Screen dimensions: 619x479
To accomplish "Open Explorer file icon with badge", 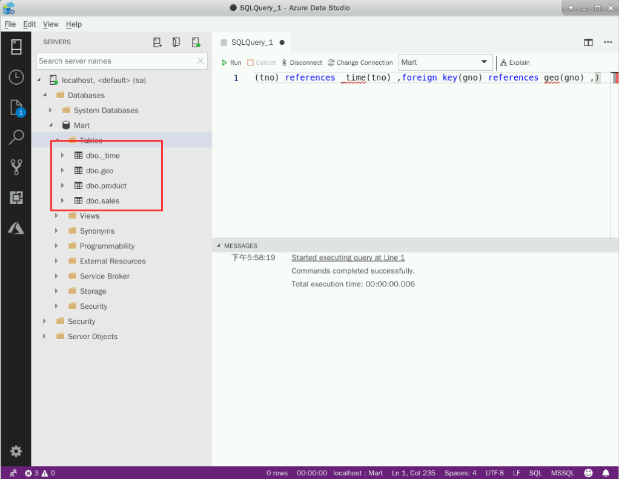I will click(x=16, y=108).
